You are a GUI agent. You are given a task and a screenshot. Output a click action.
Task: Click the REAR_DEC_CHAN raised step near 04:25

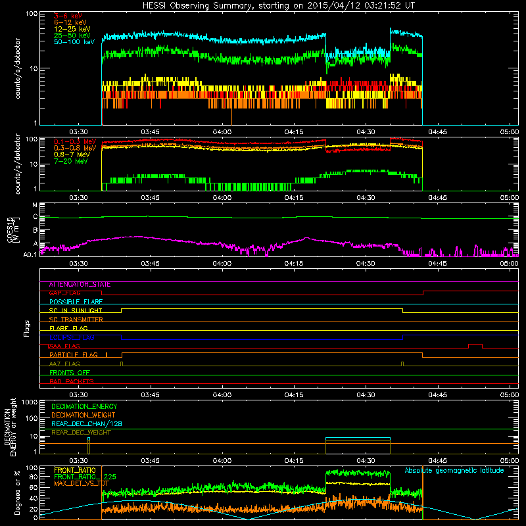tap(358, 438)
